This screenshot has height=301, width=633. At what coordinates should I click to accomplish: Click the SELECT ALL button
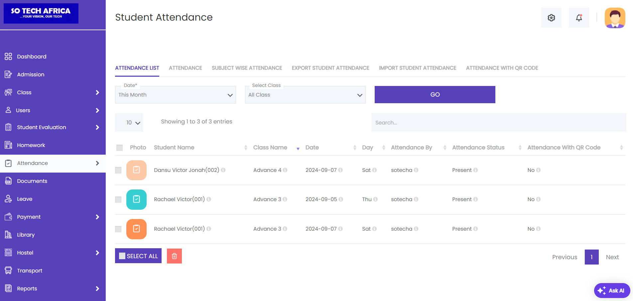coord(138,256)
